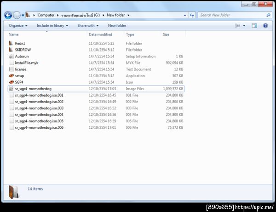Open Include in library menu
Screen dimensions: 276x212
click(52, 26)
